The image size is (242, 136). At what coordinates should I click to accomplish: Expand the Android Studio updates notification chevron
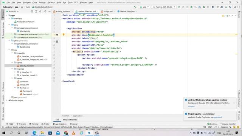(234, 103)
